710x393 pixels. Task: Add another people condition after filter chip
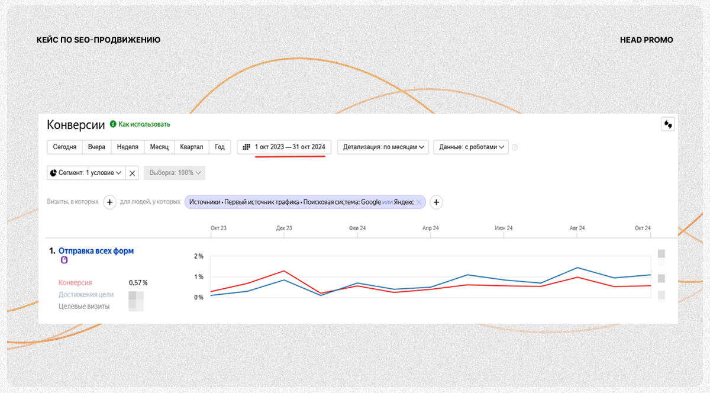click(x=436, y=202)
